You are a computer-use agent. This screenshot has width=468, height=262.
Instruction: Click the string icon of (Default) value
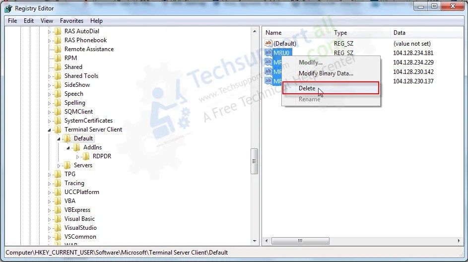point(268,43)
